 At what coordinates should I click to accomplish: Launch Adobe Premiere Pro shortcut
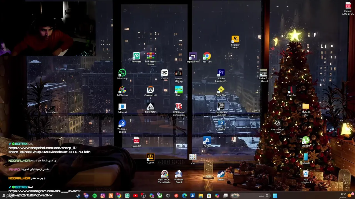coord(221,76)
